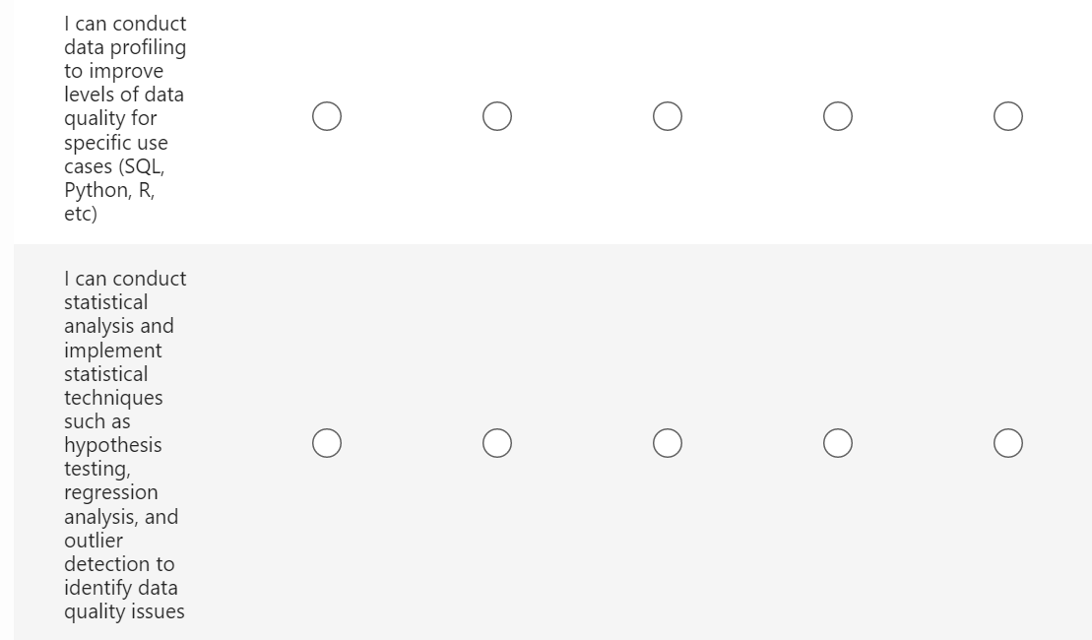1092x640 pixels.
Task: Click the 'I can conduct data profiling' text
Action: pos(124,35)
